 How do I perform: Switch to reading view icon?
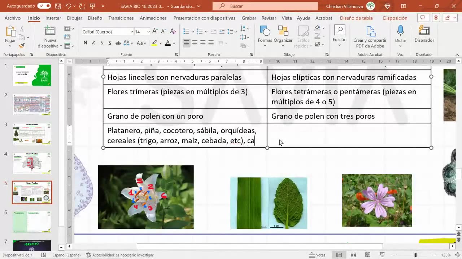coord(367,255)
